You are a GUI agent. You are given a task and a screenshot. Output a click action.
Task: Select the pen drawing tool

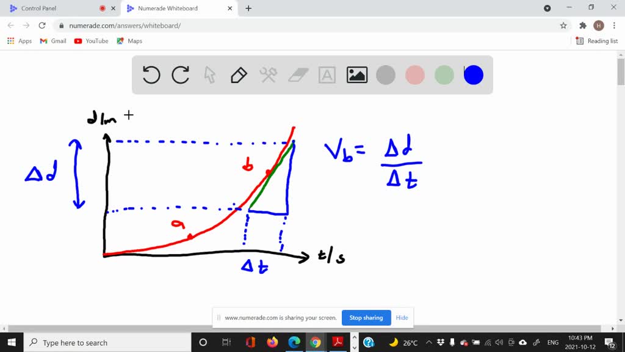(x=238, y=75)
